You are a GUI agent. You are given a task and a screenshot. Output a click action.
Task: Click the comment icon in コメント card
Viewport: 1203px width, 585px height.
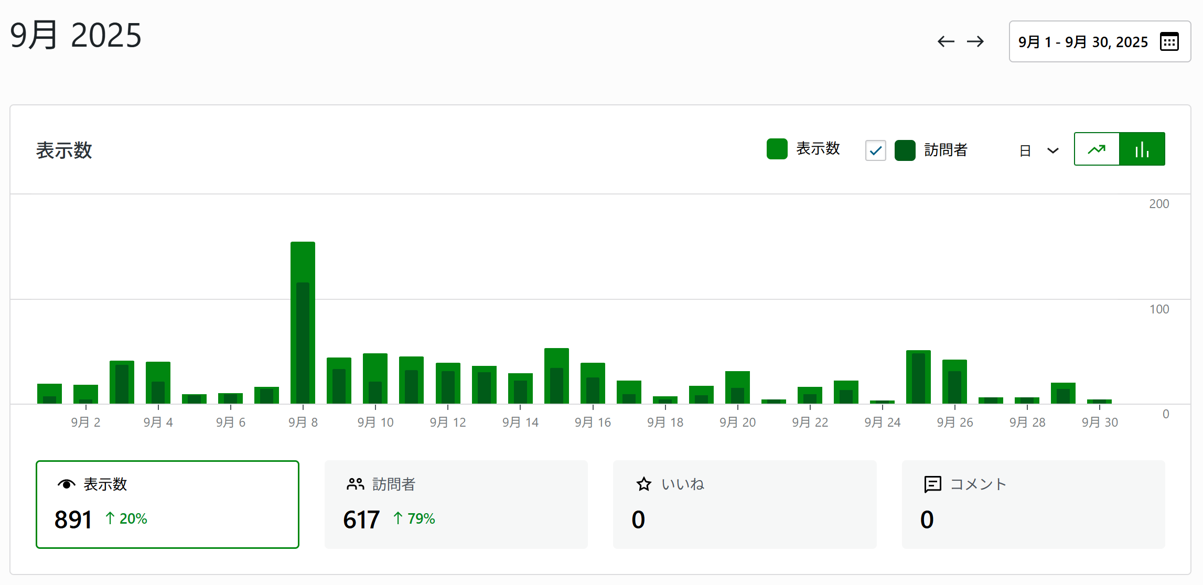[932, 484]
